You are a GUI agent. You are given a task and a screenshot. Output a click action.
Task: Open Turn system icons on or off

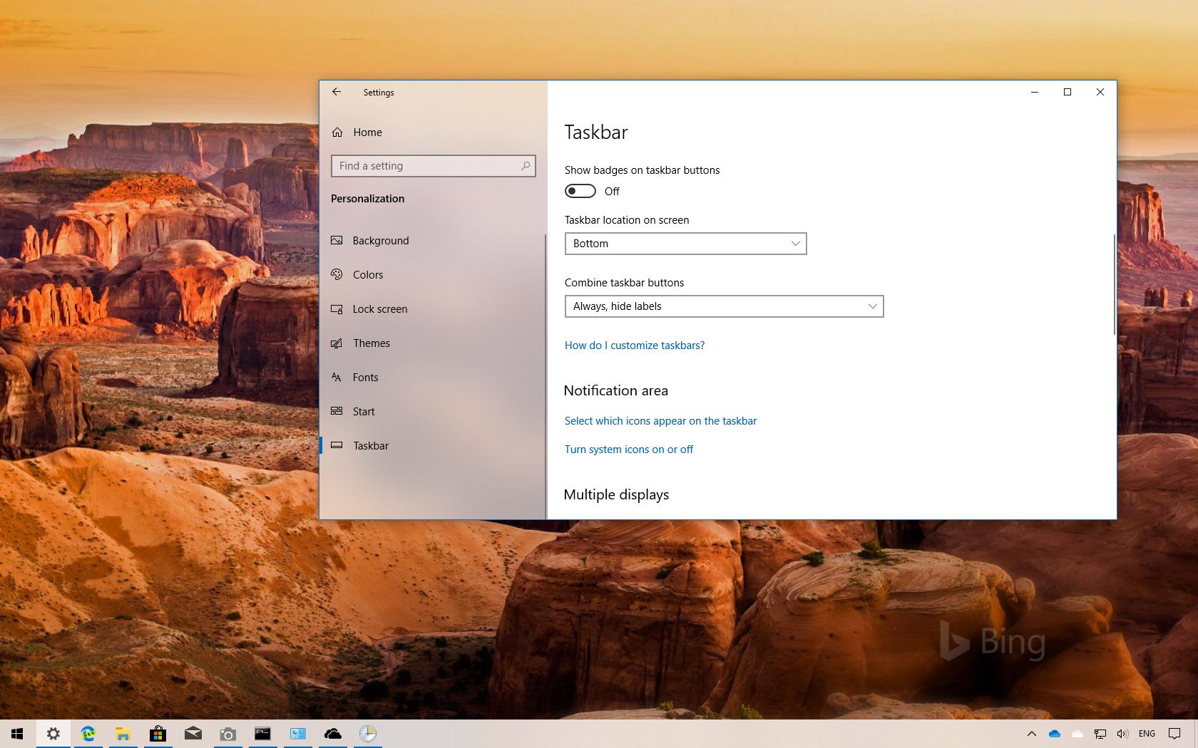[629, 450]
